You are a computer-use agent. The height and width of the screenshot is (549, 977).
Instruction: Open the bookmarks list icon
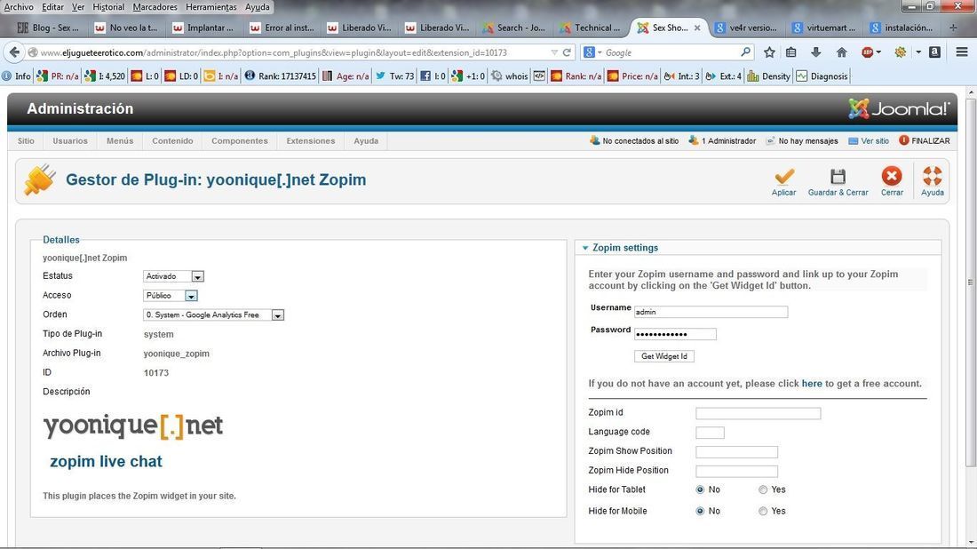point(791,52)
